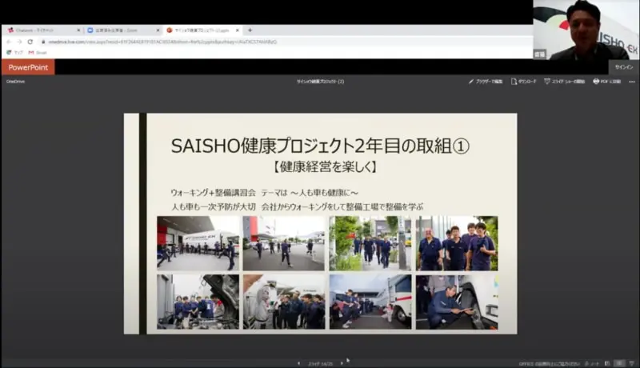Open the OneDrive breadcrumb link
This screenshot has height=368, width=640.
click(x=15, y=82)
